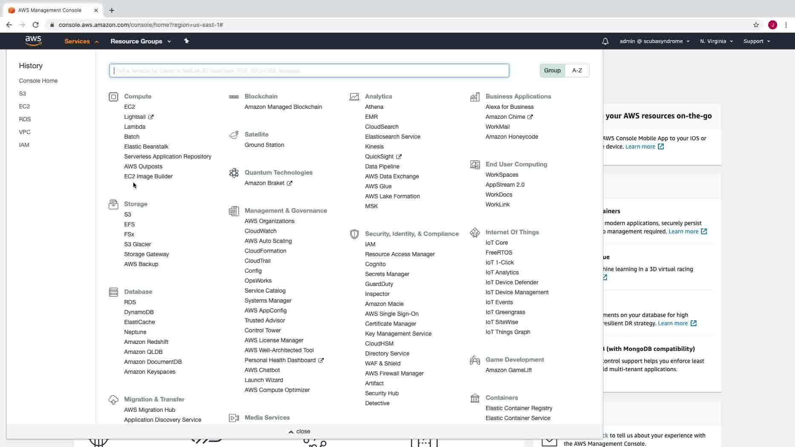Go back in browser history
The image size is (795, 447).
coord(9,25)
